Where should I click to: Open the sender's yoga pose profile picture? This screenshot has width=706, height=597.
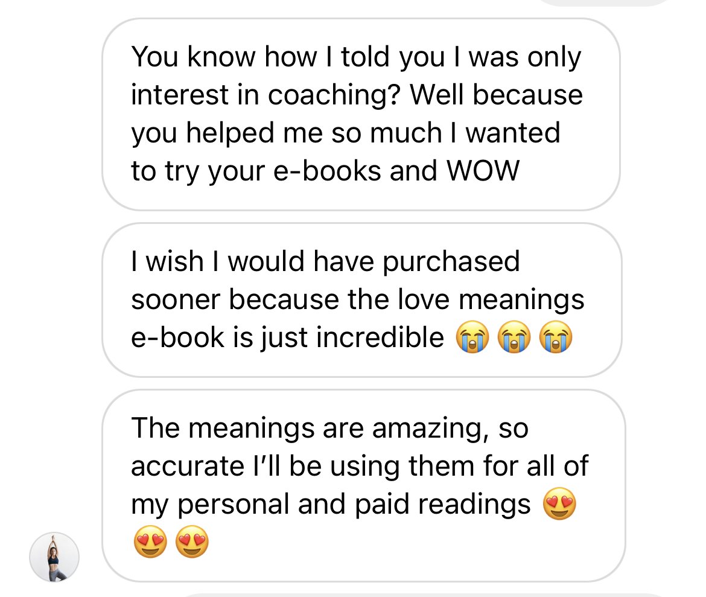tap(54, 557)
